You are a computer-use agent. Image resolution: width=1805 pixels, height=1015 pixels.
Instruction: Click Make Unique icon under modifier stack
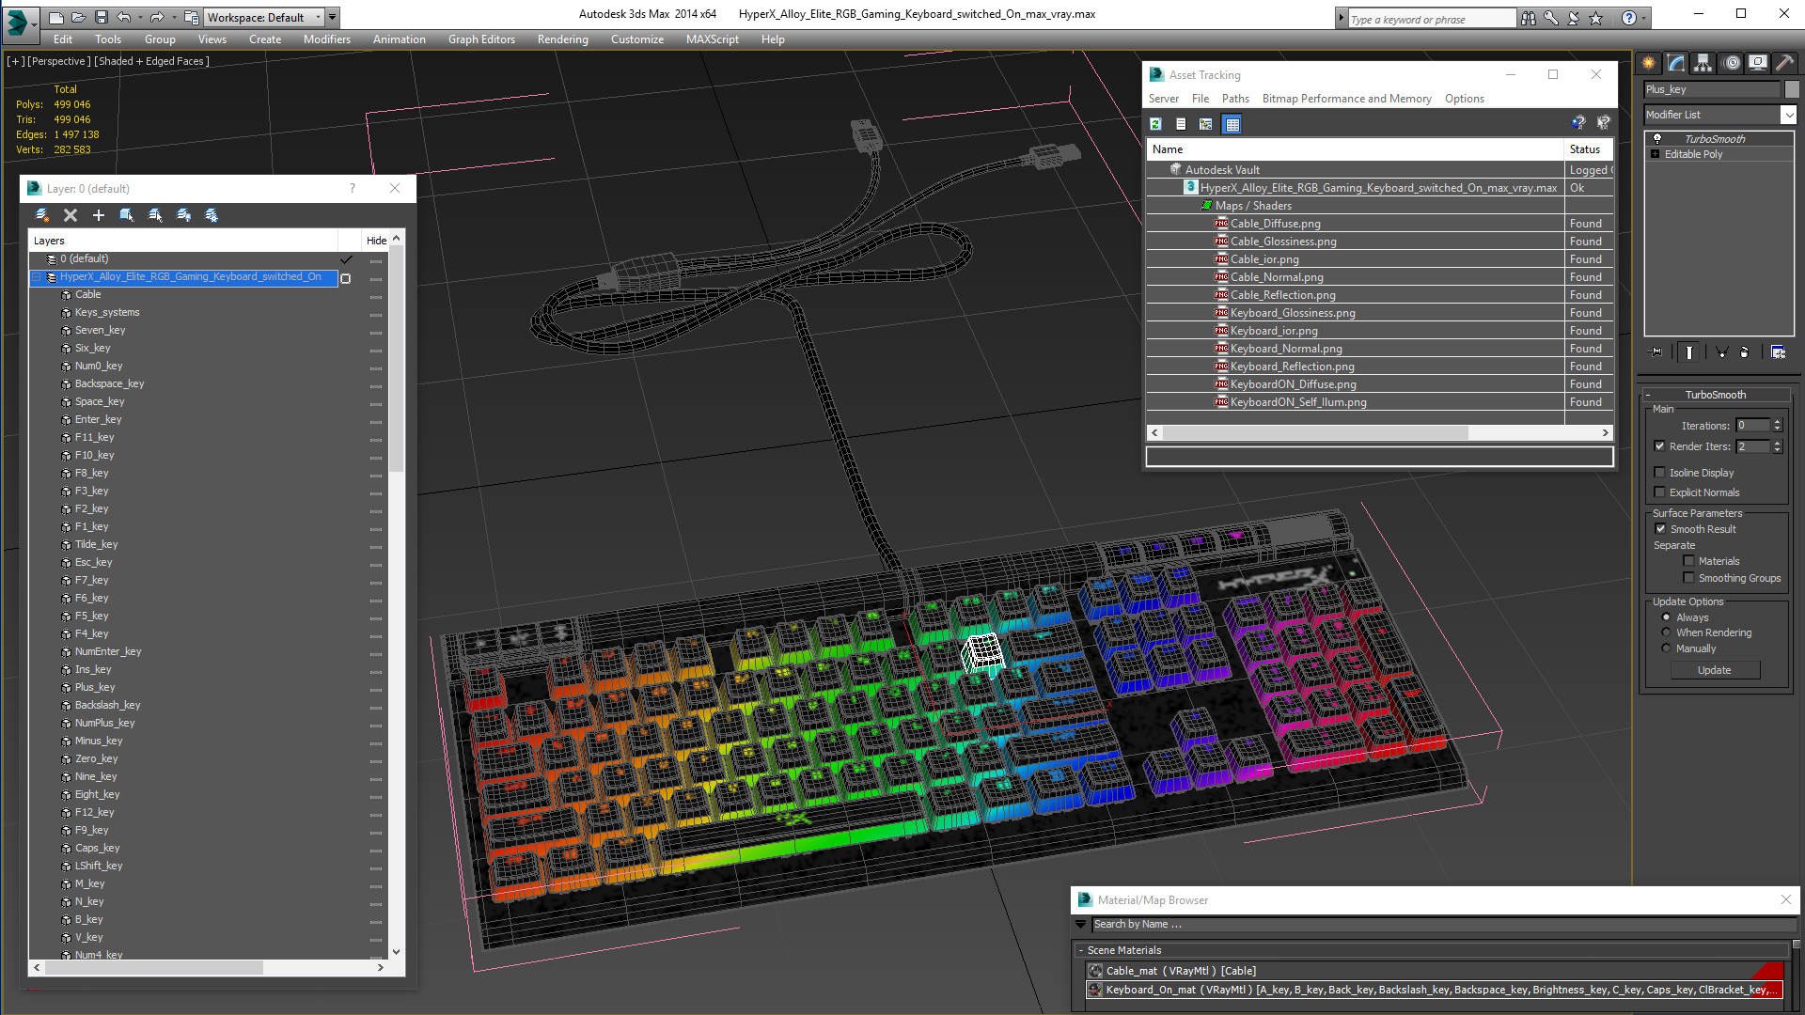(x=1721, y=352)
